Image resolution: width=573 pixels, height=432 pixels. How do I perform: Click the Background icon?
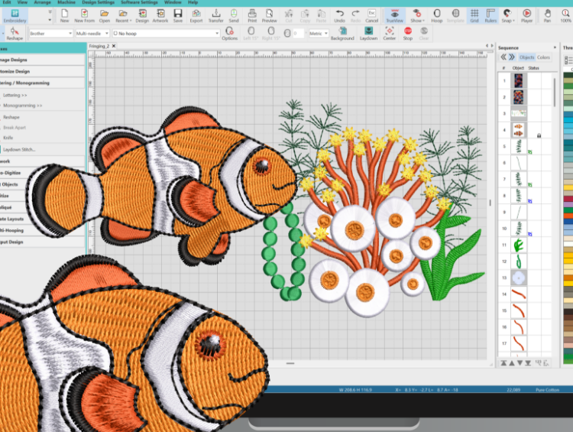[342, 34]
